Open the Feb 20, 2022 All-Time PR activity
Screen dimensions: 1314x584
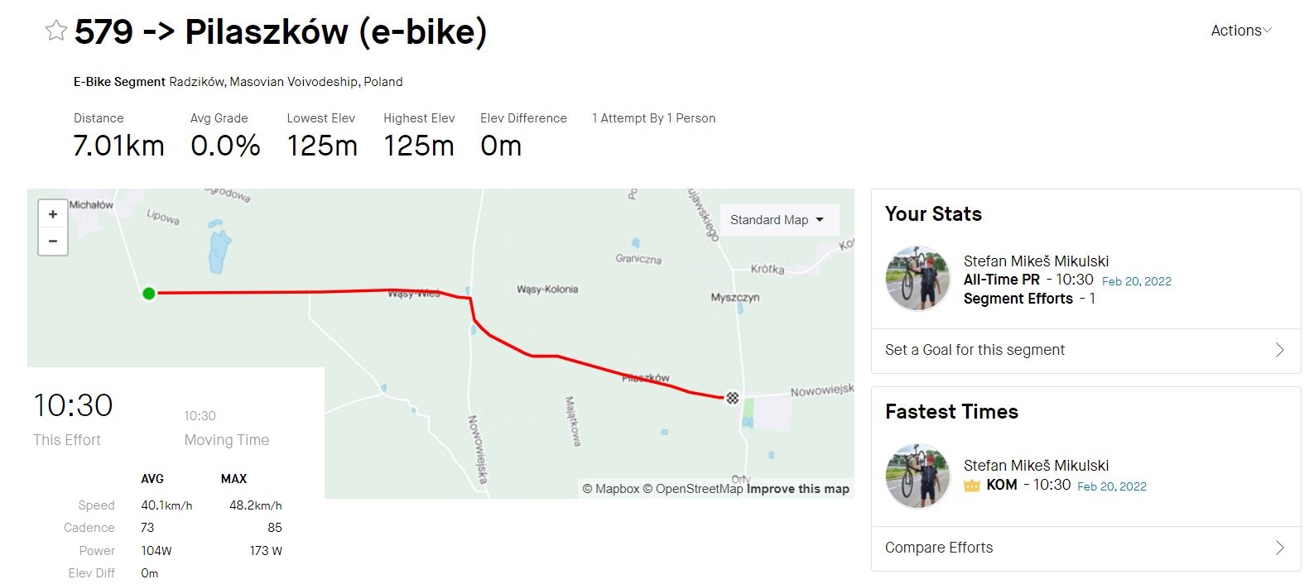(1136, 281)
